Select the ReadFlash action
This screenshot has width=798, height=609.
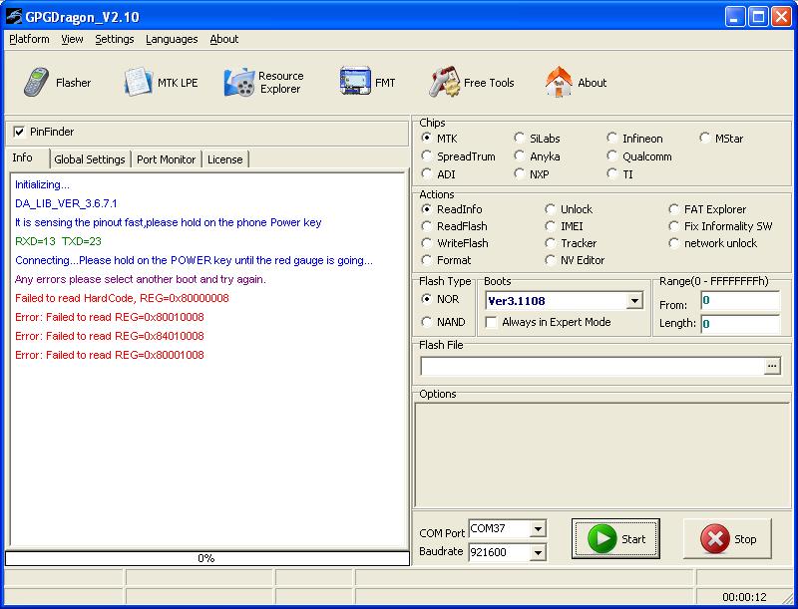427,225
